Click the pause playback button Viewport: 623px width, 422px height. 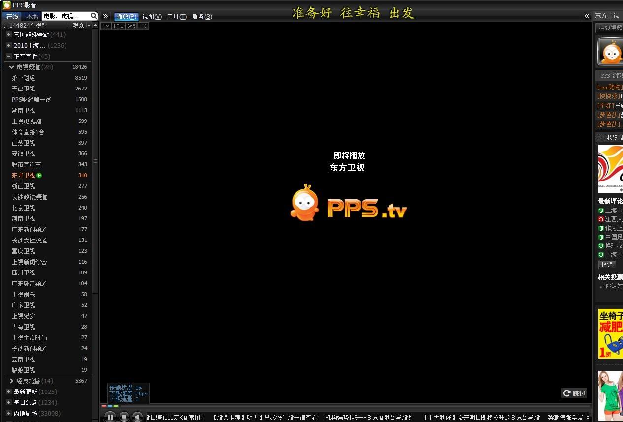110,417
